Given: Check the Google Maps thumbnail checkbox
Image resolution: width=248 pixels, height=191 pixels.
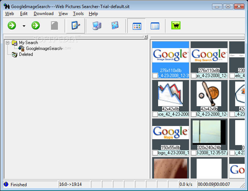Looking at the screenshot, I should 155,153.
